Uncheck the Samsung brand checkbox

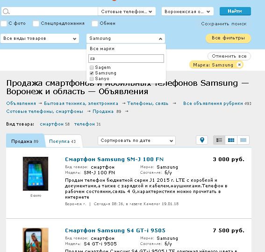(x=92, y=73)
